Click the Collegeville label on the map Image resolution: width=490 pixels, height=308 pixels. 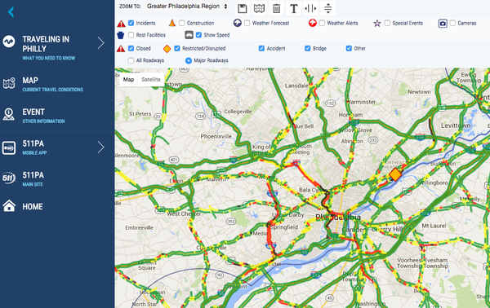(238, 112)
